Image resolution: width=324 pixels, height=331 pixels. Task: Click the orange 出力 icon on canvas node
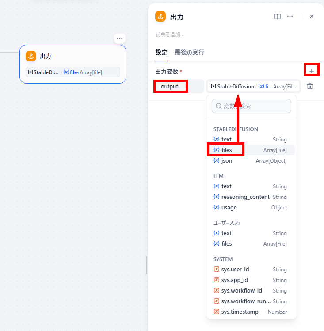click(x=31, y=56)
